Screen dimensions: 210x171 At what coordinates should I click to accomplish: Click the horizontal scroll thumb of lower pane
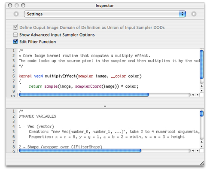[x=80, y=151]
